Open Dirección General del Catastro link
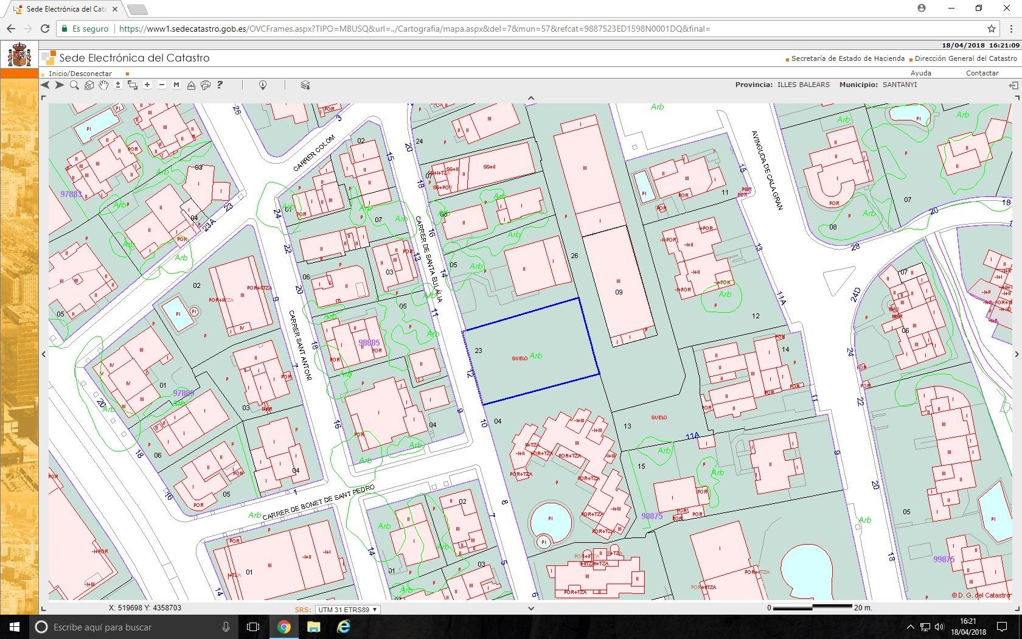The height and width of the screenshot is (639, 1022). point(965,58)
